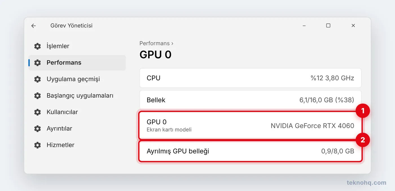
Task: Select the Performans sidebar item
Action: 77,63
